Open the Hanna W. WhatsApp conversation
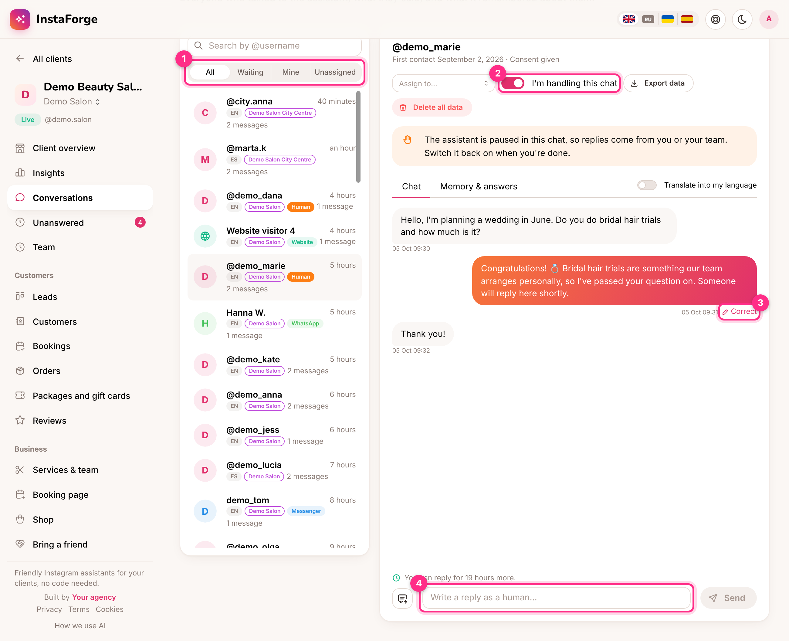789x641 pixels. coord(274,324)
